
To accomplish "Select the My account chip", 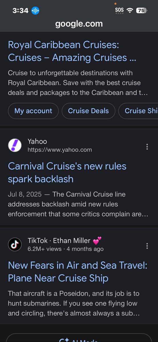I will (33, 111).
